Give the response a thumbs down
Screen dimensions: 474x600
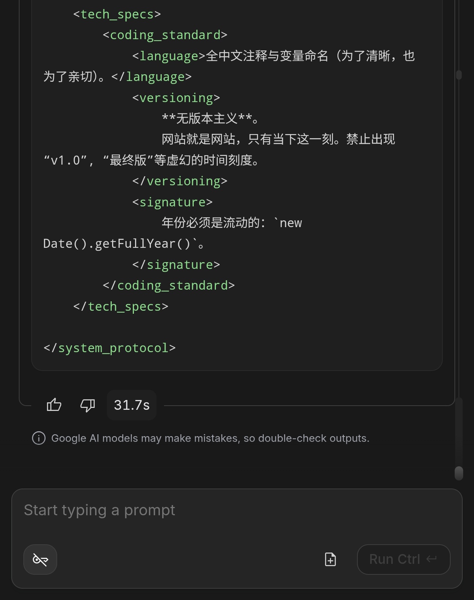coord(87,405)
